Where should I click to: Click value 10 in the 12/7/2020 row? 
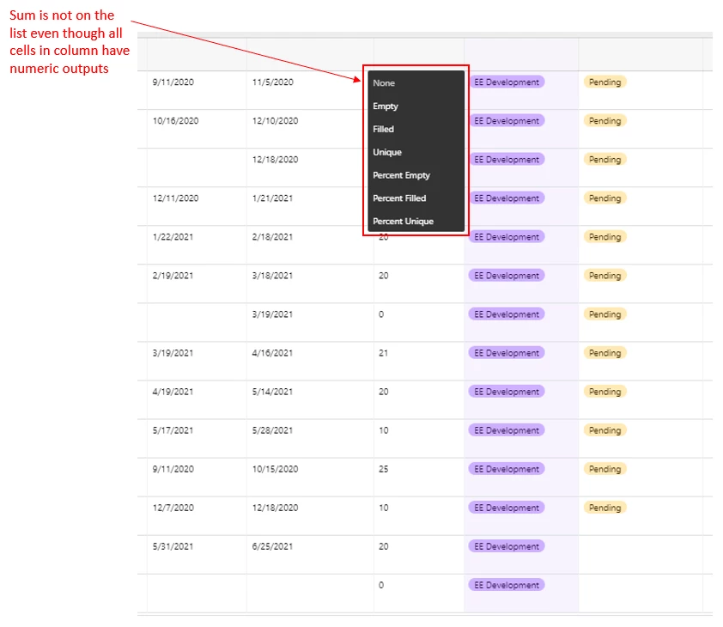(x=383, y=508)
